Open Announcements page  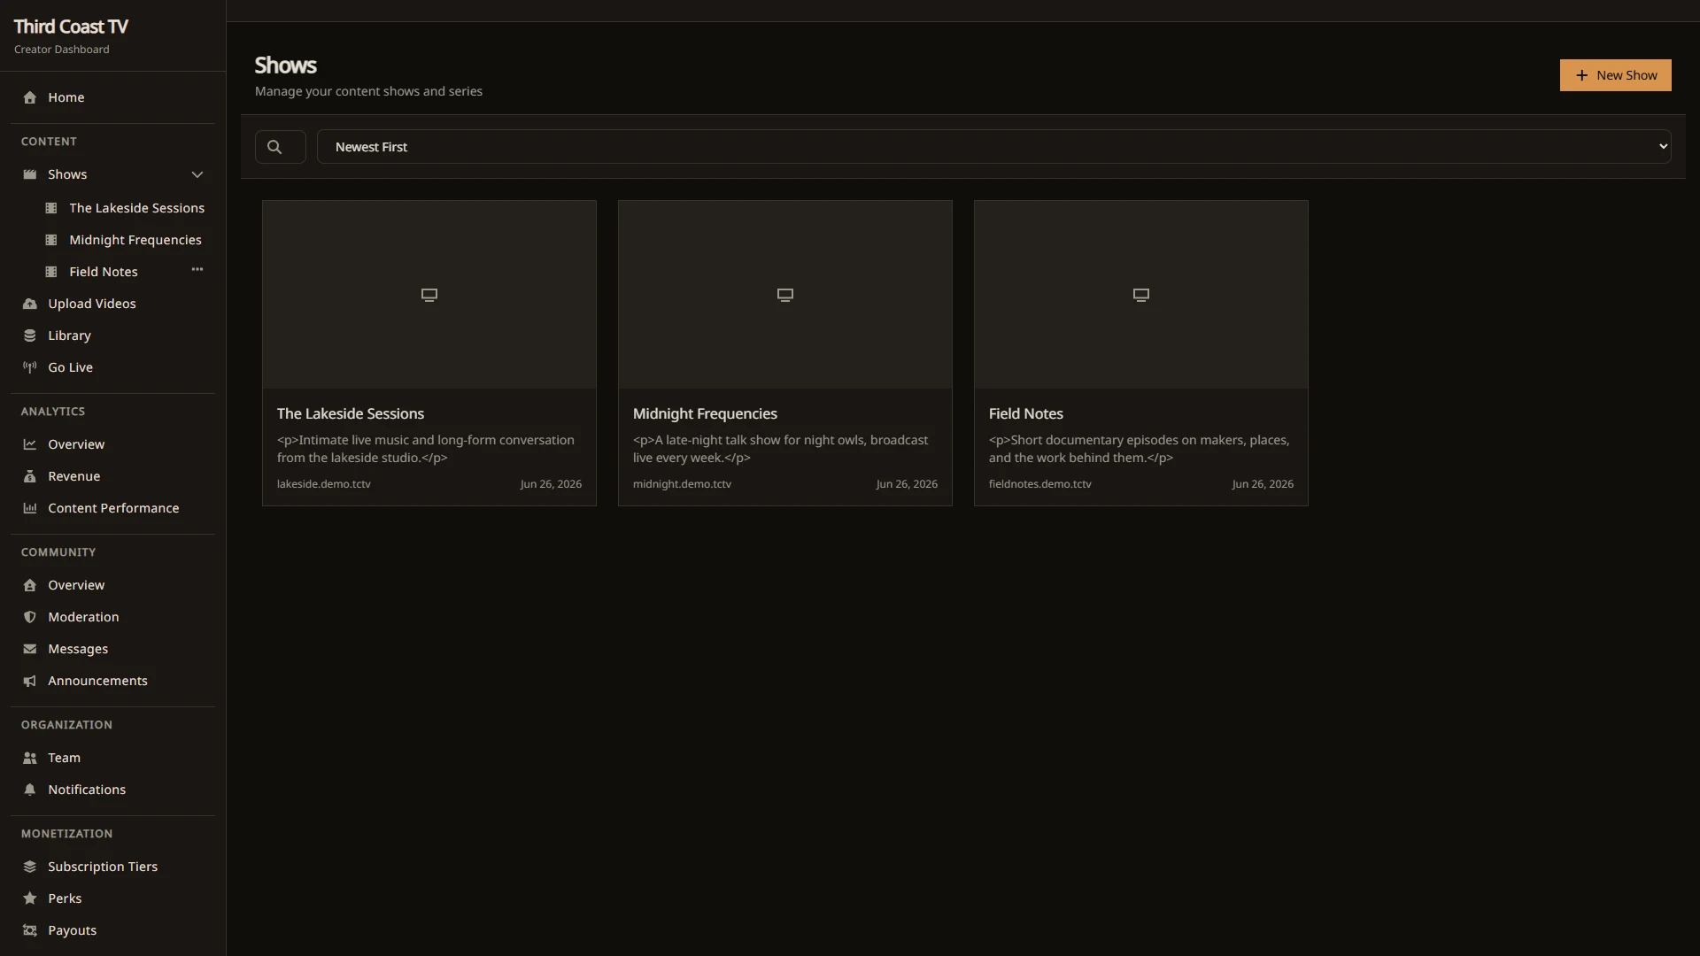click(x=112, y=681)
